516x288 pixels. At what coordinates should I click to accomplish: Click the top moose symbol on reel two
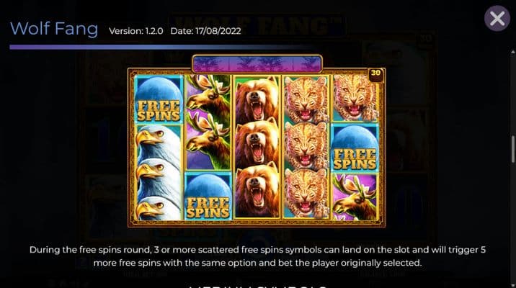[x=208, y=95]
